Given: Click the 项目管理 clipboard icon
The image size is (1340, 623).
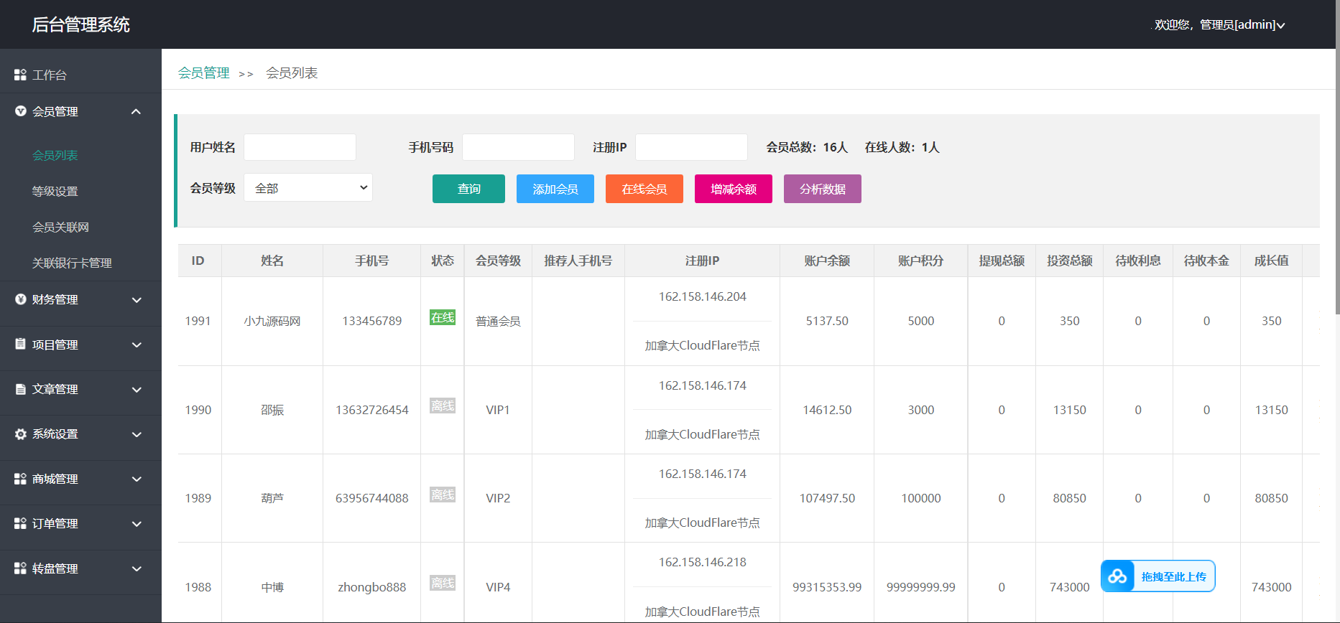Looking at the screenshot, I should (20, 345).
